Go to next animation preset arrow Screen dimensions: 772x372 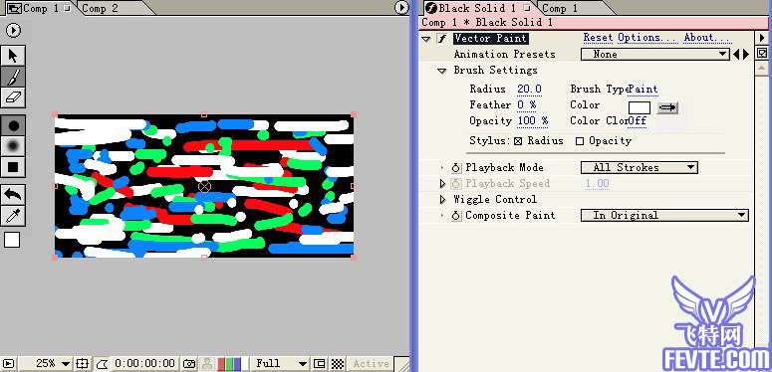tap(745, 54)
